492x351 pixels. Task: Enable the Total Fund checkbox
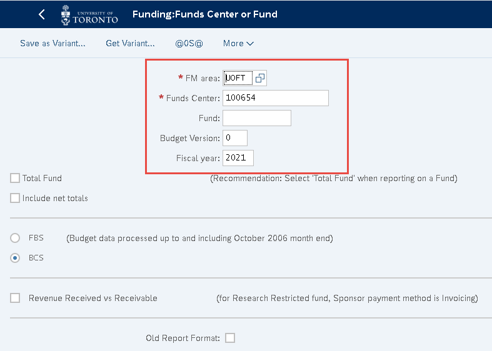click(15, 178)
